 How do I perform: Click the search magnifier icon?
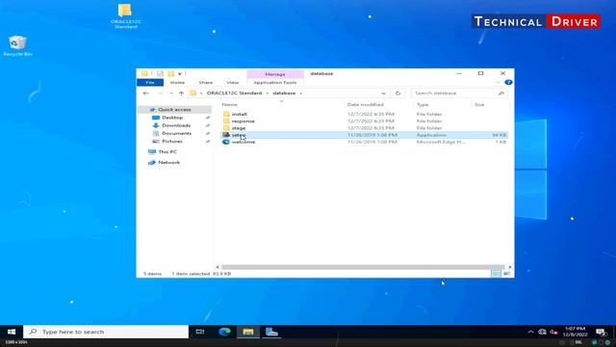pos(501,93)
